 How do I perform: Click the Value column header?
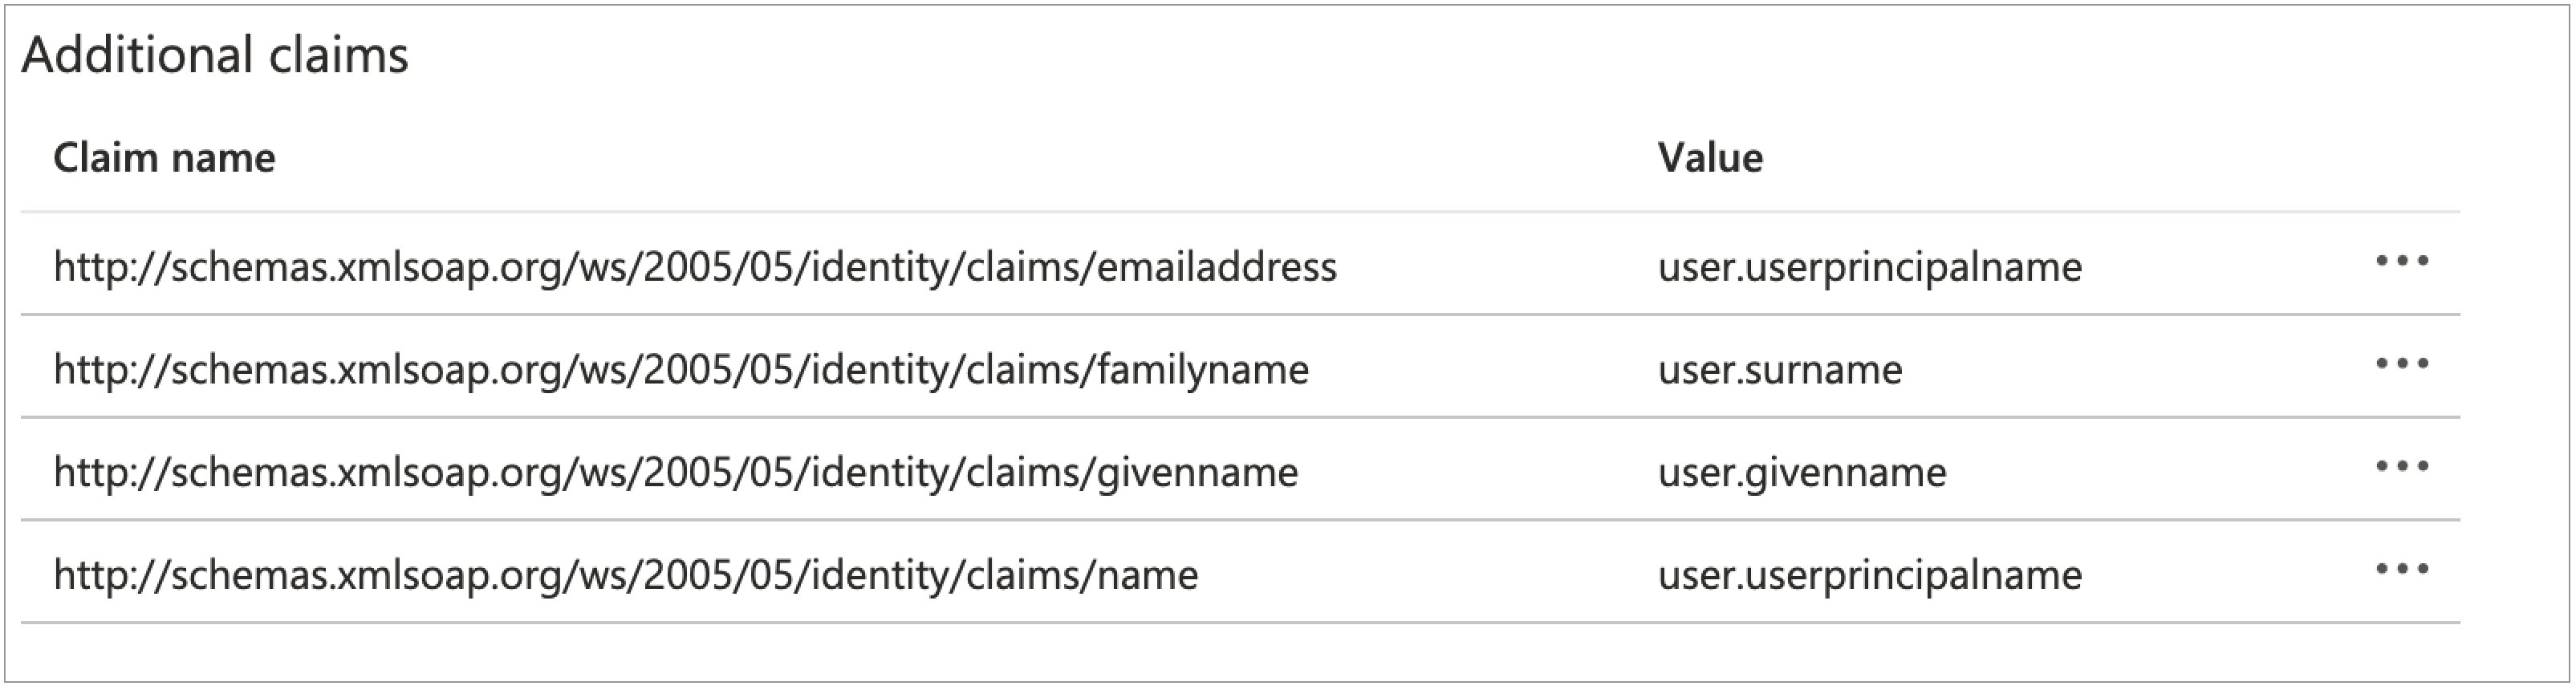1710,158
